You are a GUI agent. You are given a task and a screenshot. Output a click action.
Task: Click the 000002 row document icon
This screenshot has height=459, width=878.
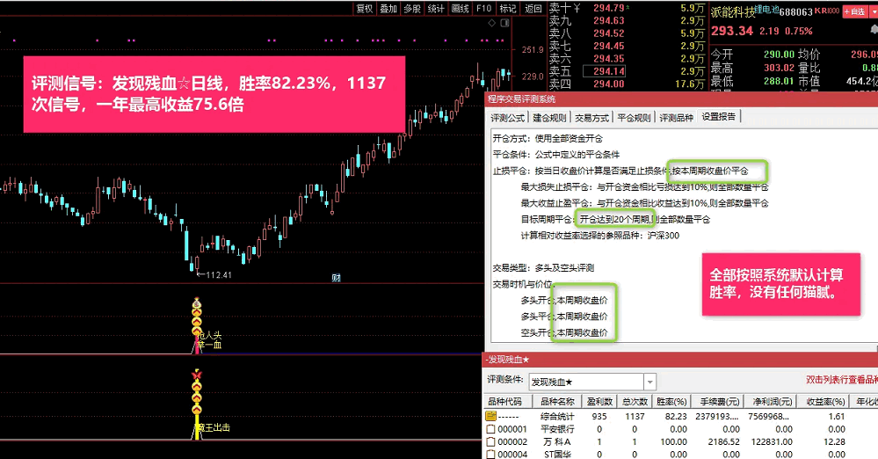coord(490,441)
